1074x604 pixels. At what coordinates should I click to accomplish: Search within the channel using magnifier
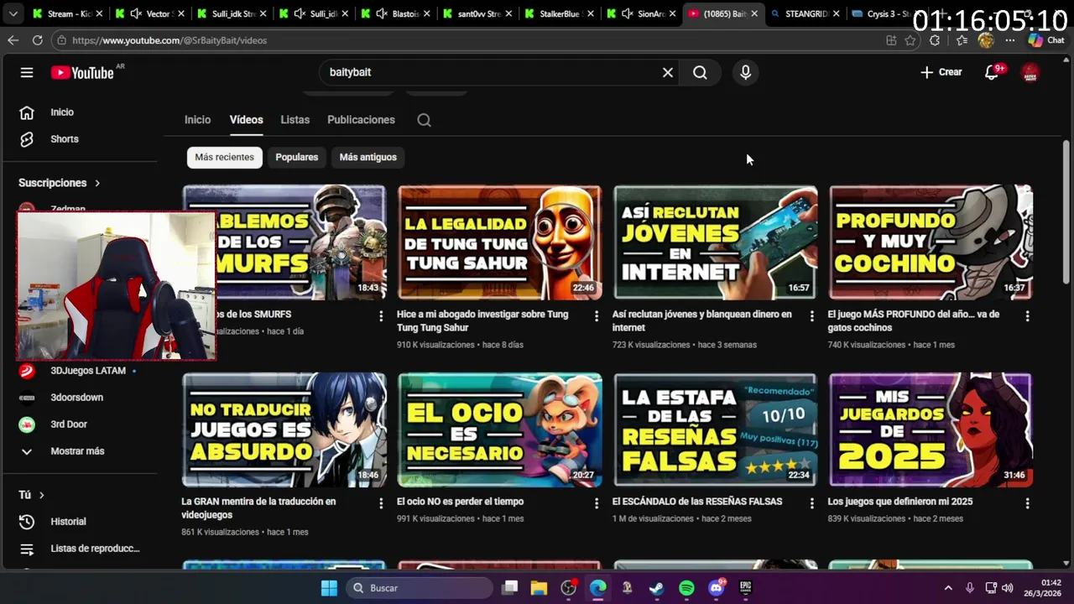point(425,120)
